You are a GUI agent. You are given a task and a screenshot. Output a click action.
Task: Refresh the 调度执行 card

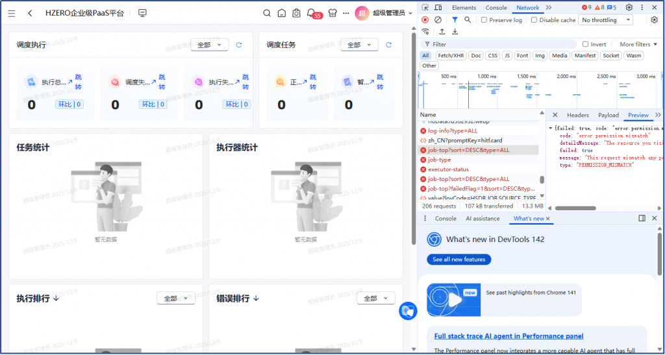tap(239, 45)
